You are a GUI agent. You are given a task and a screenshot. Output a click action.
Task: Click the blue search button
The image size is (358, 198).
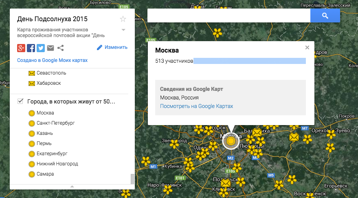325,15
